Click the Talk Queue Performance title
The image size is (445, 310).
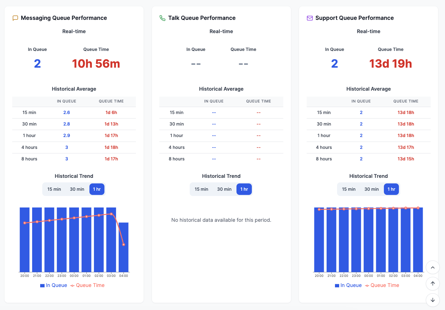click(x=202, y=18)
